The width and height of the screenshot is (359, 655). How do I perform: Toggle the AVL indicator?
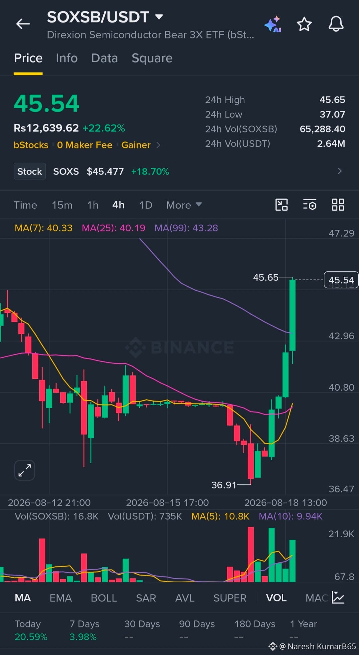coord(184,598)
